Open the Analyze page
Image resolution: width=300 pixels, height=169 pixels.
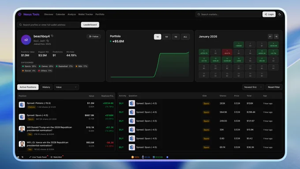click(71, 15)
